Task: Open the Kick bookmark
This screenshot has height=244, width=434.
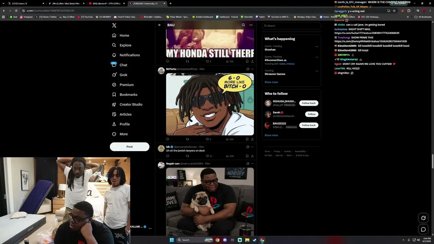Action: coord(14,17)
